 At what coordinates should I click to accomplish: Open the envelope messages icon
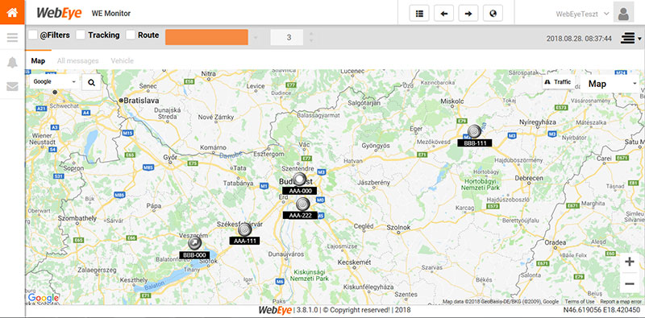click(12, 87)
